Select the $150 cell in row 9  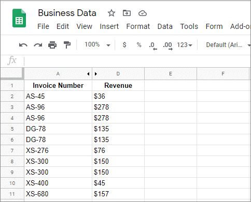[x=118, y=172]
